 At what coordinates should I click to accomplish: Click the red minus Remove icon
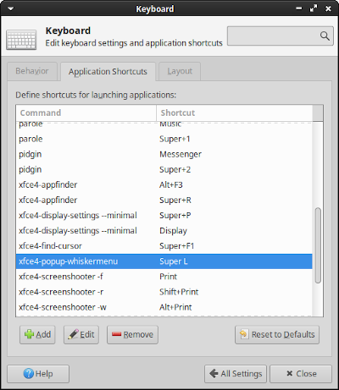pos(116,334)
